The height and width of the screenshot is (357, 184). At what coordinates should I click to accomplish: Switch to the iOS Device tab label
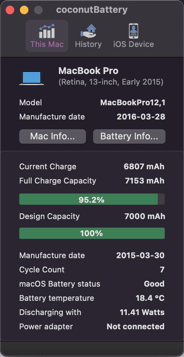click(134, 44)
